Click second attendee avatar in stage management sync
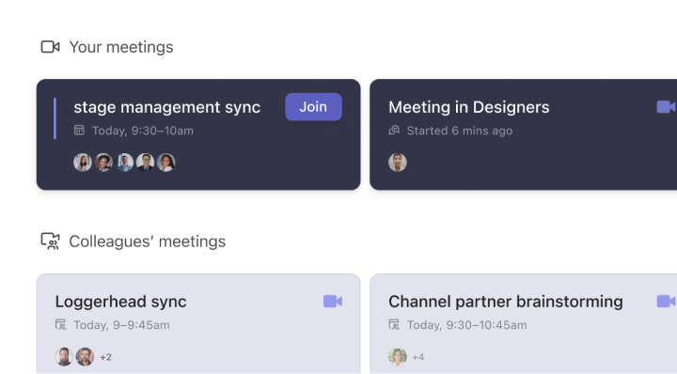 [x=103, y=163]
